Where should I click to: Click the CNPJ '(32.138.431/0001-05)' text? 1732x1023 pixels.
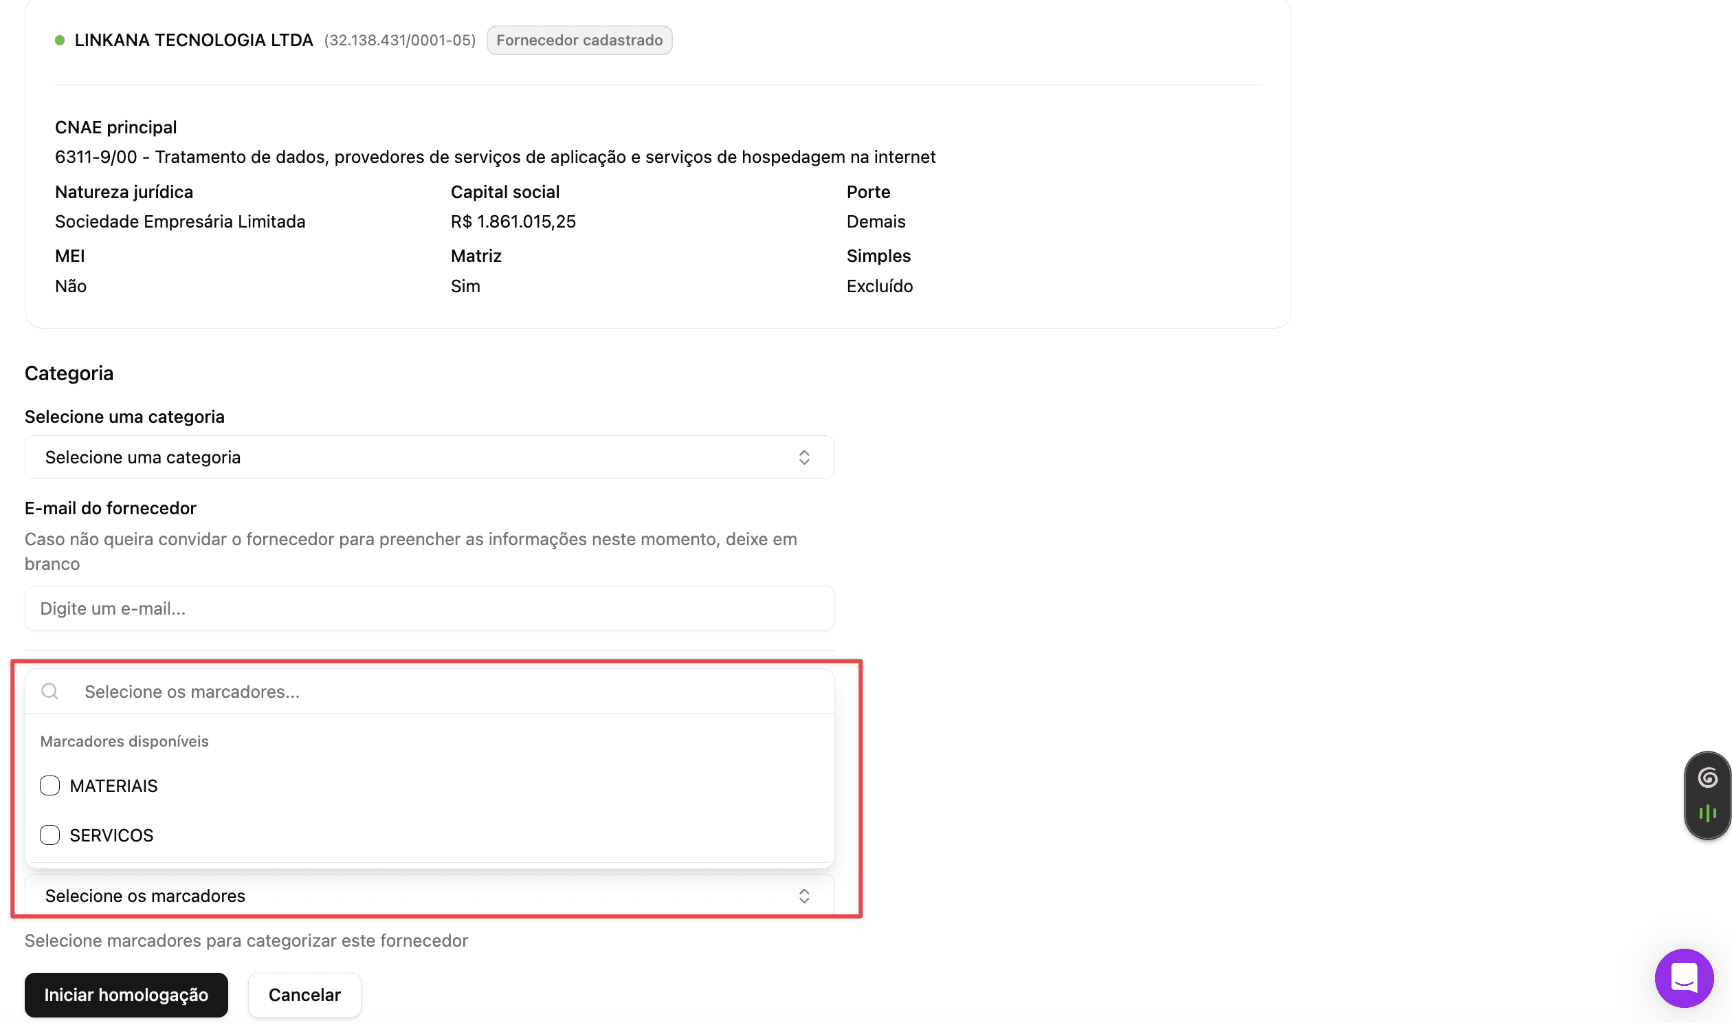point(399,40)
